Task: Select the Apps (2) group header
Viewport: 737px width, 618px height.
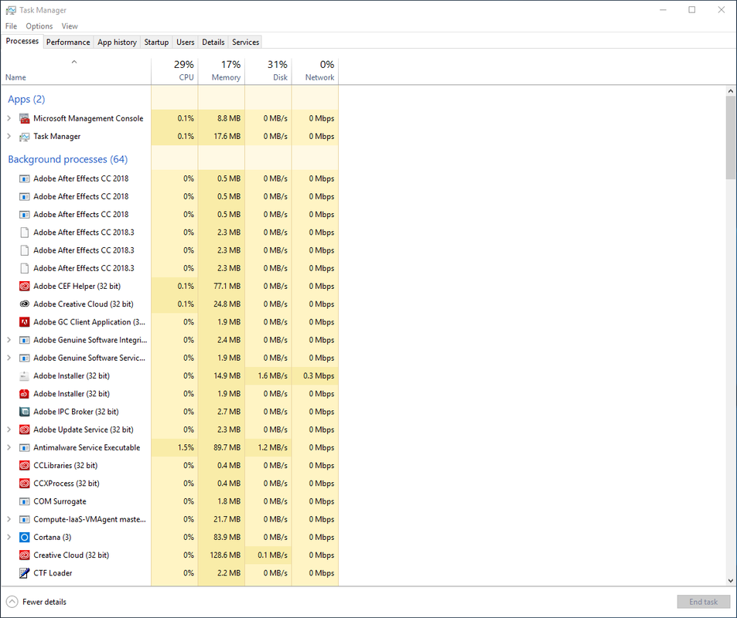Action: [x=26, y=100]
